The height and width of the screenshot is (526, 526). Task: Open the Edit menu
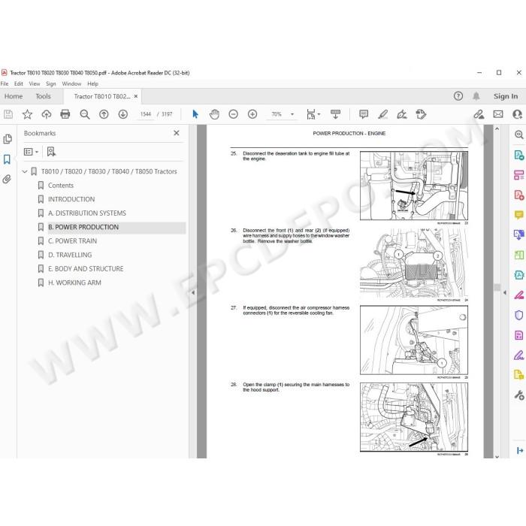tap(19, 83)
